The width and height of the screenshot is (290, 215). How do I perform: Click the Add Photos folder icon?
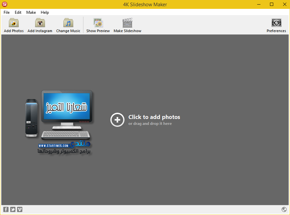tap(14, 23)
